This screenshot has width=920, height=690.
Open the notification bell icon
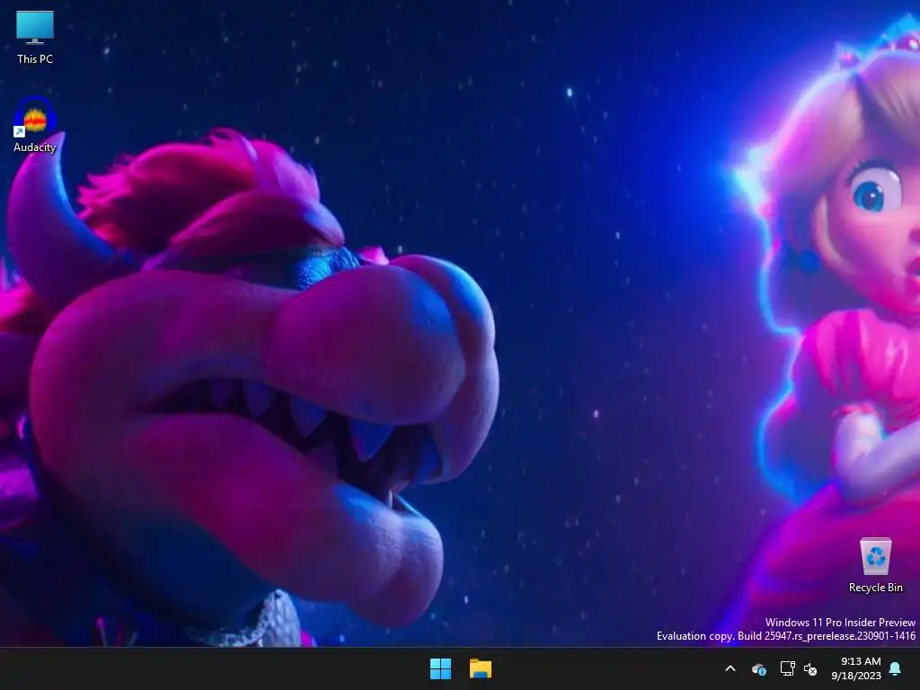point(896,668)
